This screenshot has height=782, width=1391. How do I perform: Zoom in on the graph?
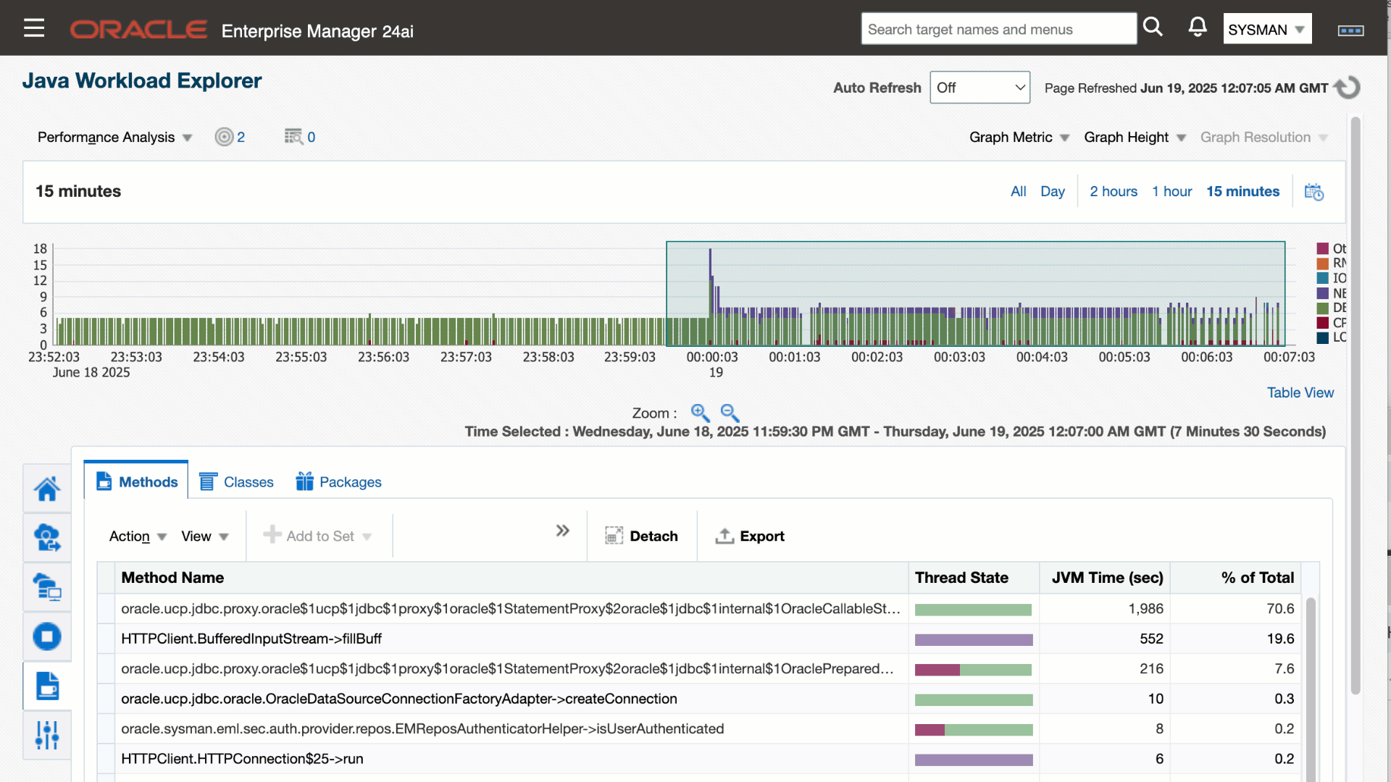[700, 413]
